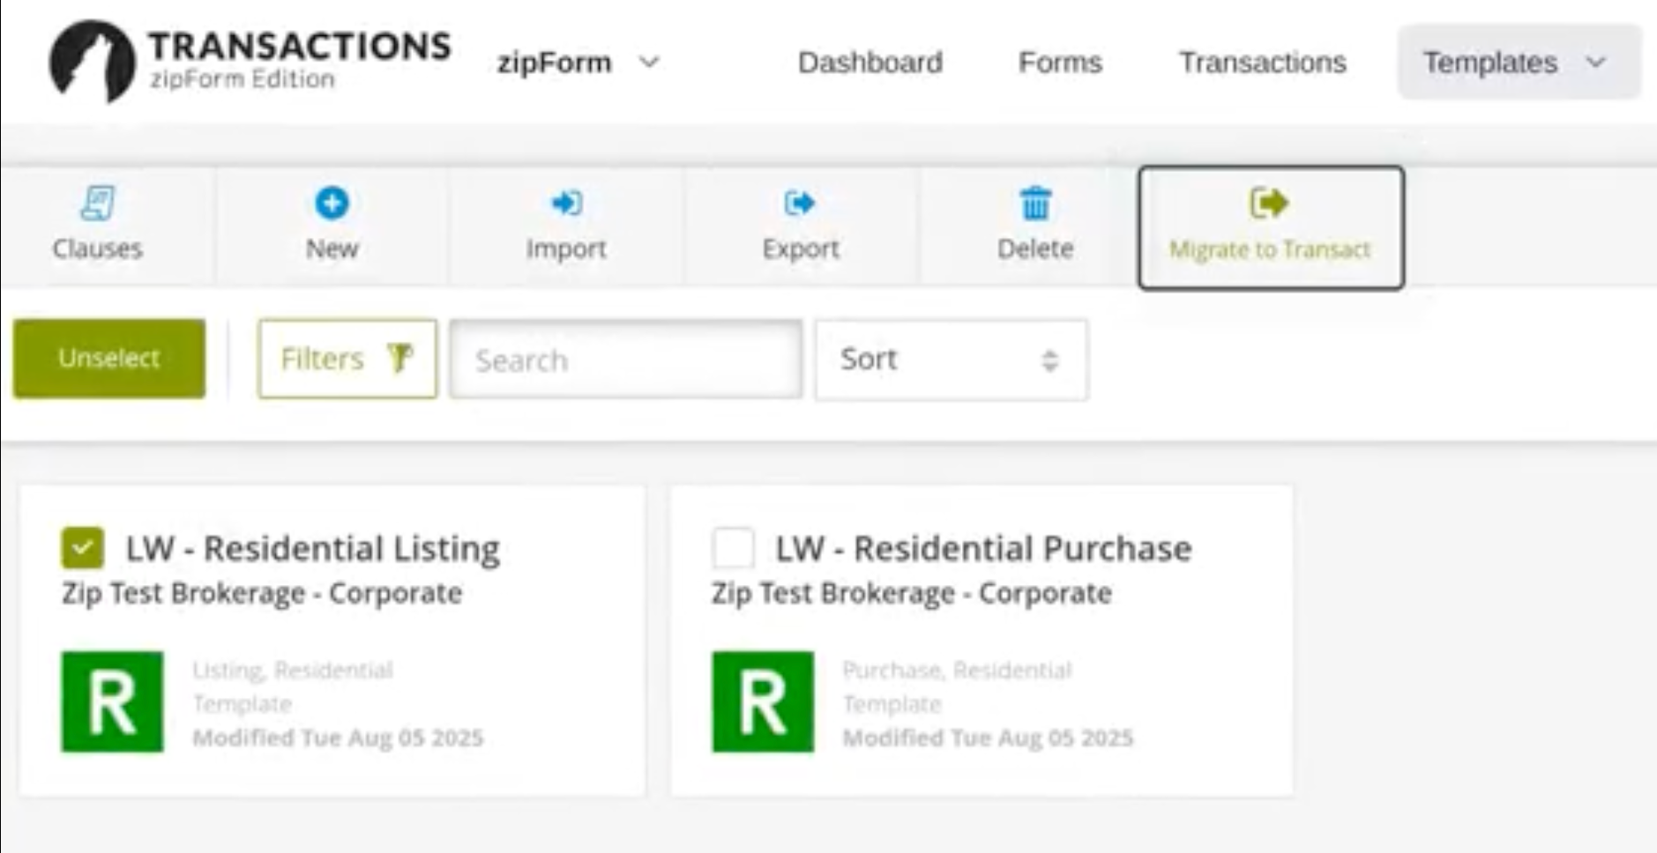Go to the Dashboard tab
1657x853 pixels.
pyautogui.click(x=870, y=63)
